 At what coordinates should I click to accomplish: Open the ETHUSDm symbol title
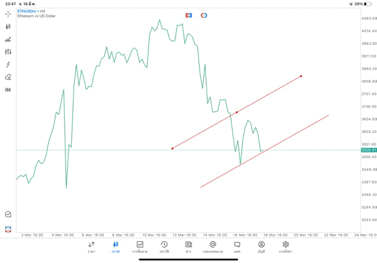tap(27, 11)
